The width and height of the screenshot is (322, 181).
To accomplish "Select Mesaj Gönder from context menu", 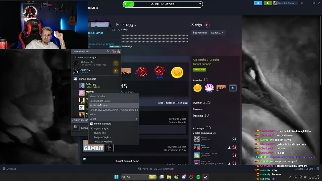I will pos(114,96).
